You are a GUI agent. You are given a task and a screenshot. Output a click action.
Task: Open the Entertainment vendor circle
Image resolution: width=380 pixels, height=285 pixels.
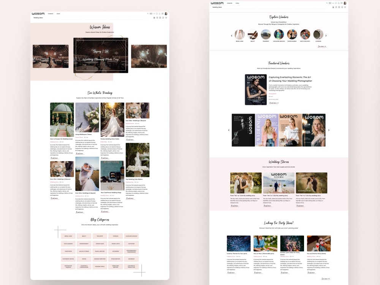(292, 35)
